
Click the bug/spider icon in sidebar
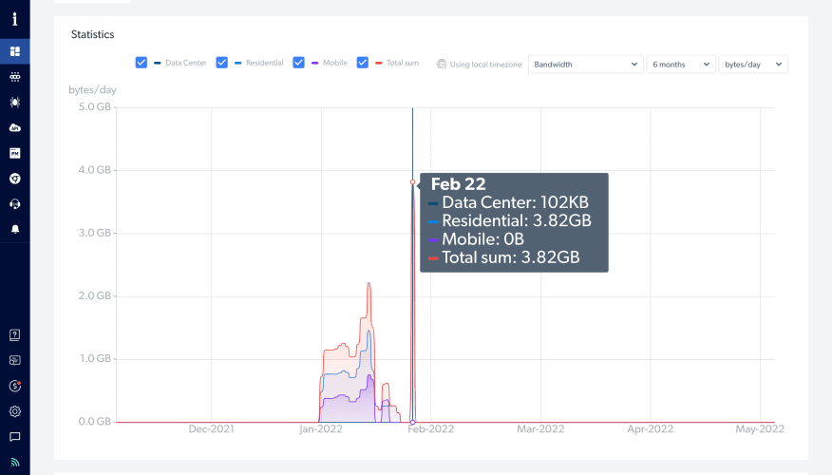(15, 102)
